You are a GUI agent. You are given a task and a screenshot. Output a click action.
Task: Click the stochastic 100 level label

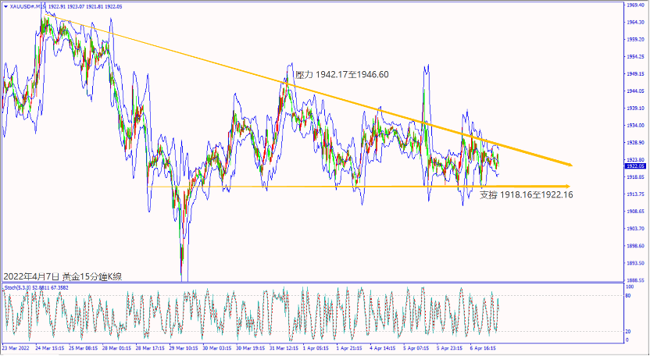point(630,287)
